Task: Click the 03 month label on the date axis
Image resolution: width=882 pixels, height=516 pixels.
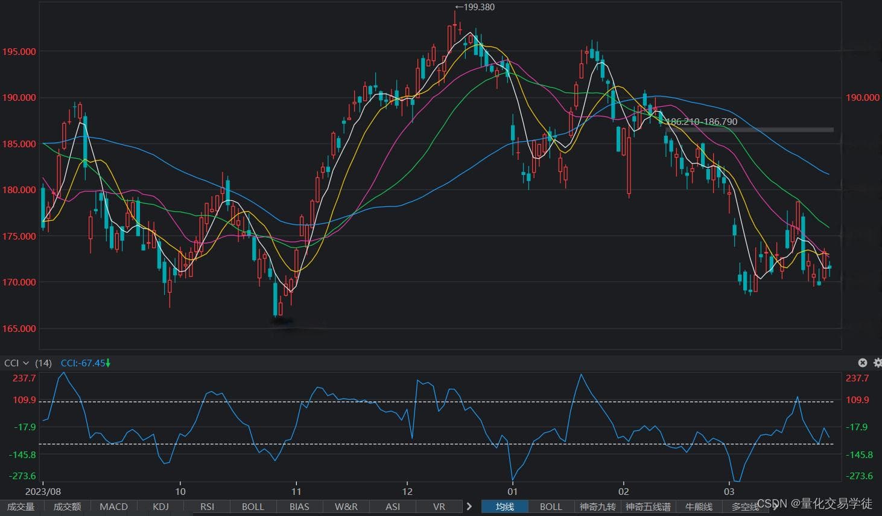Action: [x=729, y=491]
